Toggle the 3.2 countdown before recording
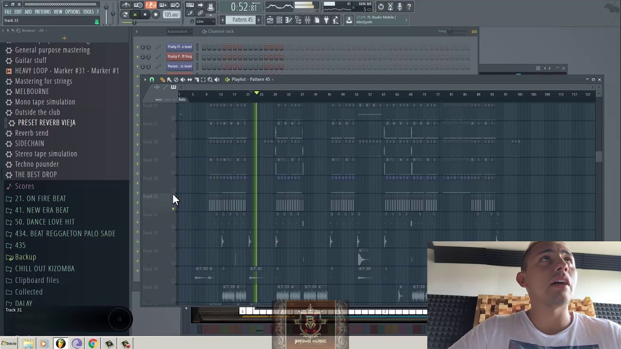 [x=151, y=5]
